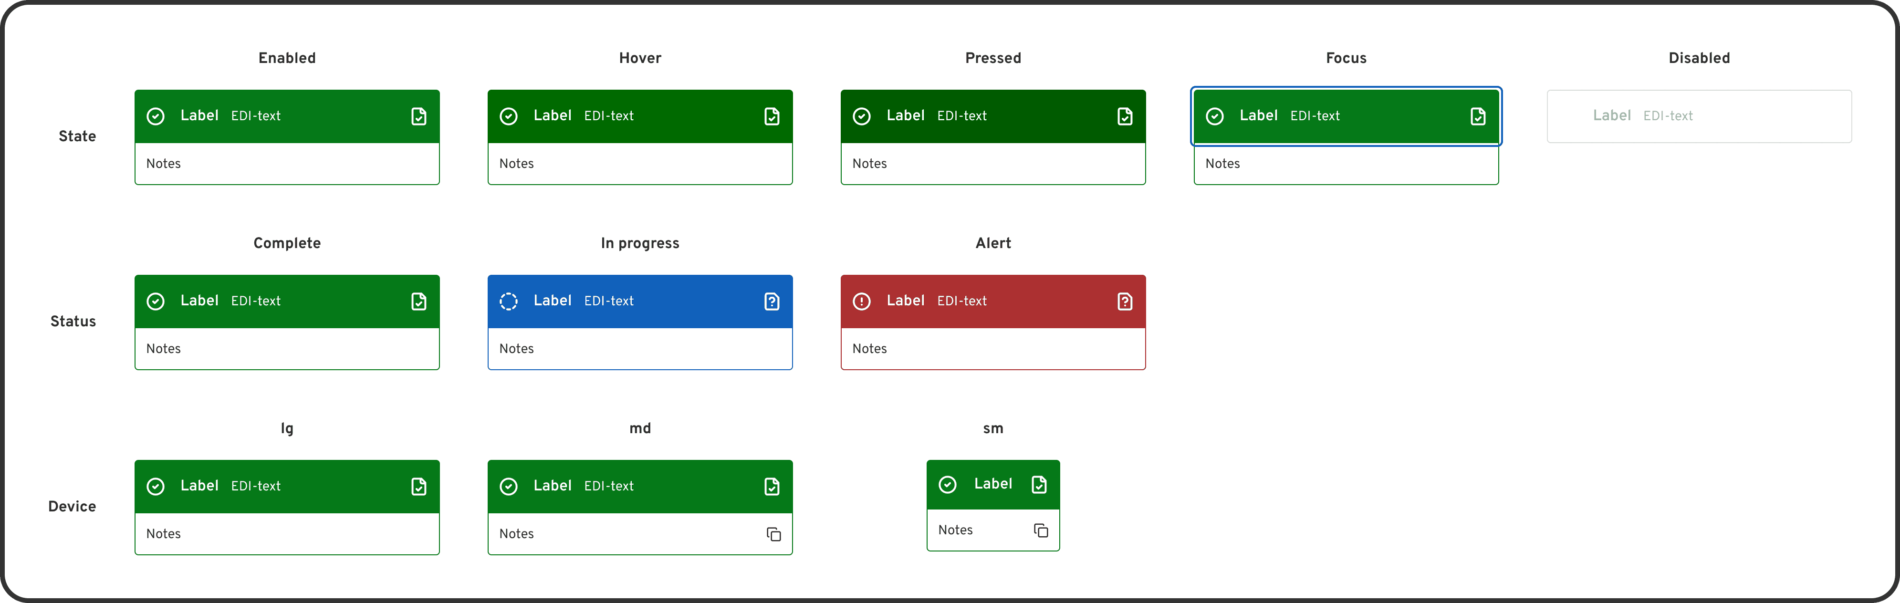Image resolution: width=1900 pixels, height=603 pixels.
Task: Click the checkmark circle icon on the Hover card
Action: click(509, 116)
